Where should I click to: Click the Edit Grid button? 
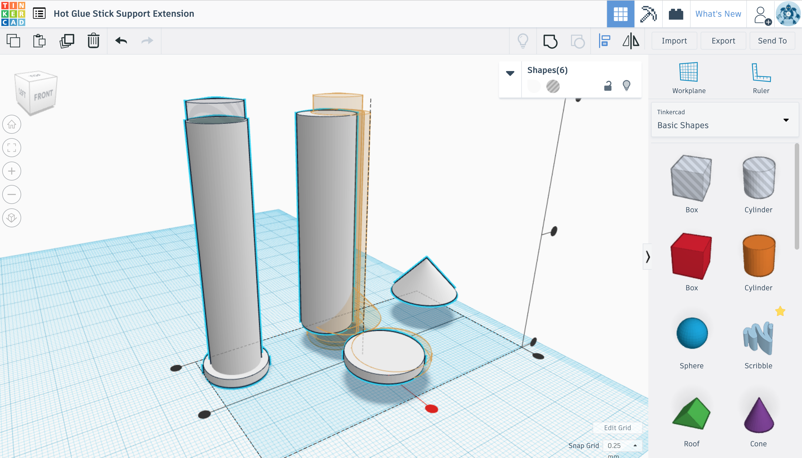pyautogui.click(x=617, y=427)
